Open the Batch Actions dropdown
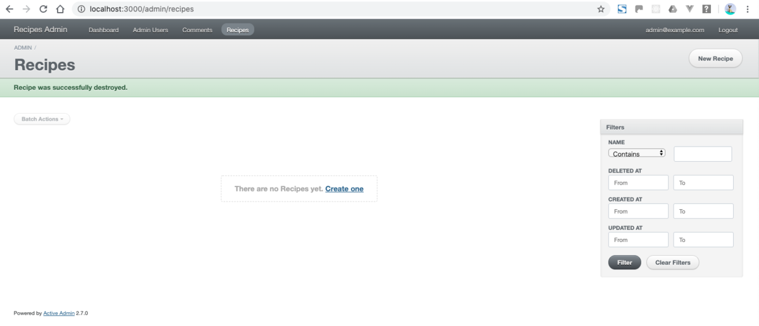The height and width of the screenshot is (326, 759). tap(42, 119)
